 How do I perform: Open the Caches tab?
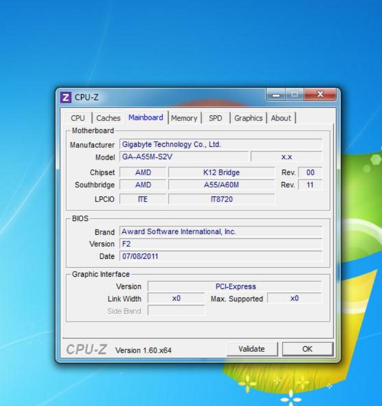108,118
